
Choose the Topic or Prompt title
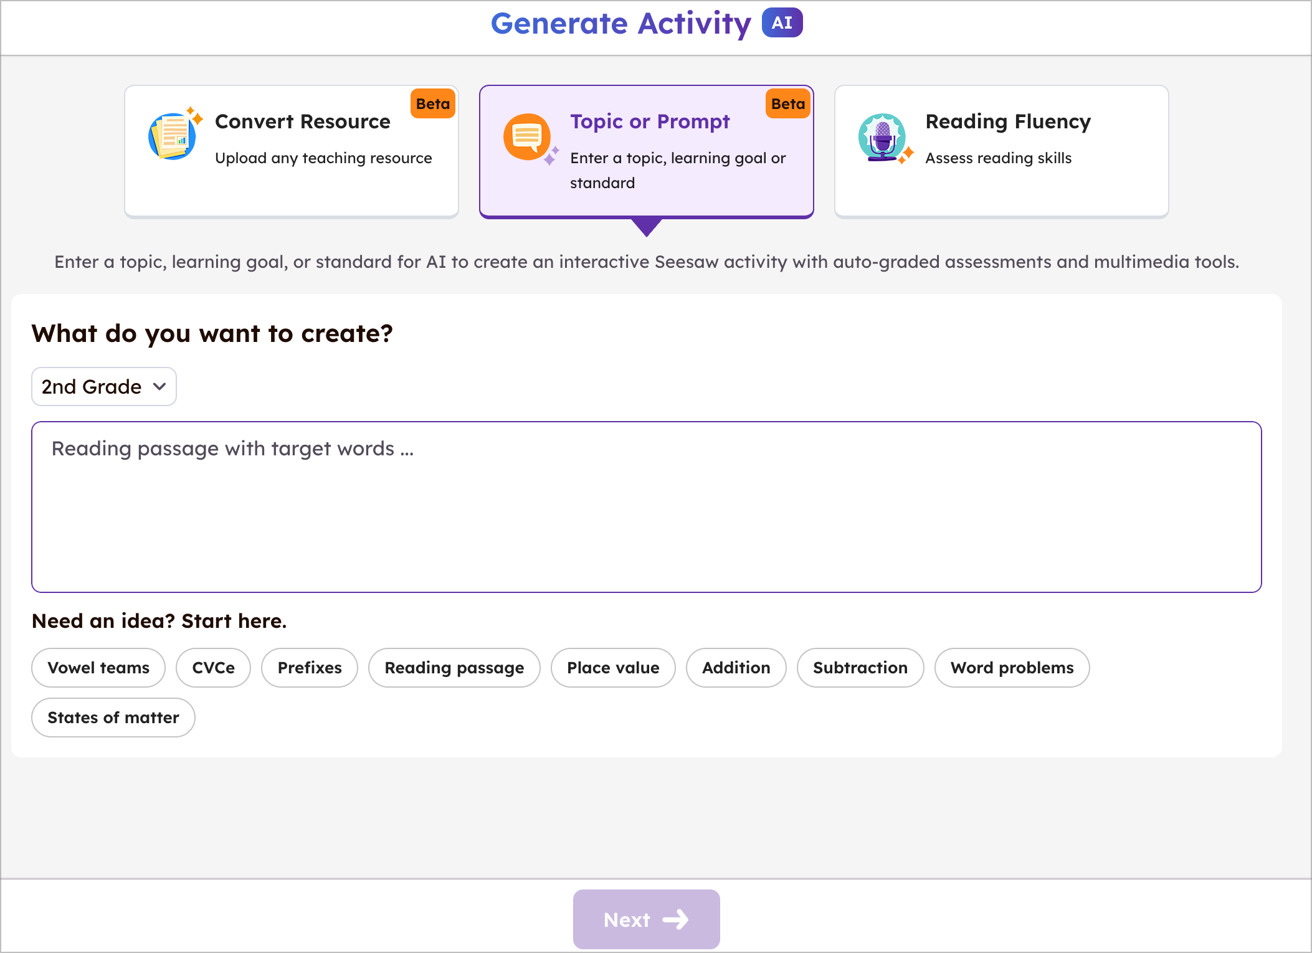[650, 121]
